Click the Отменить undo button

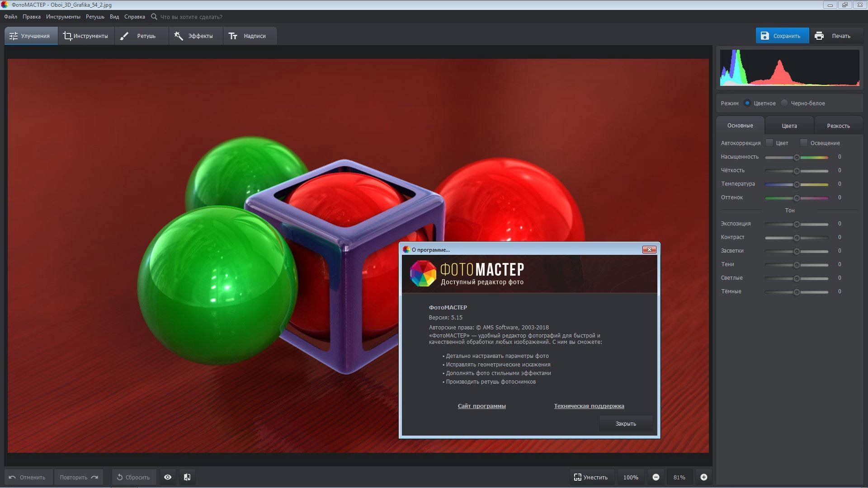pos(28,477)
